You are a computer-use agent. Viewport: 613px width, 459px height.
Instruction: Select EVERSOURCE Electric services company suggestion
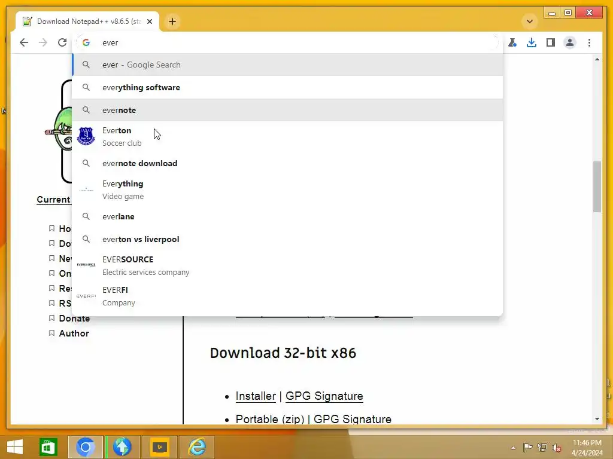[287, 265]
